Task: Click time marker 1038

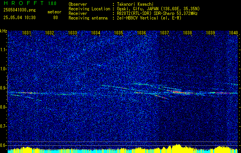Action: 187,33
